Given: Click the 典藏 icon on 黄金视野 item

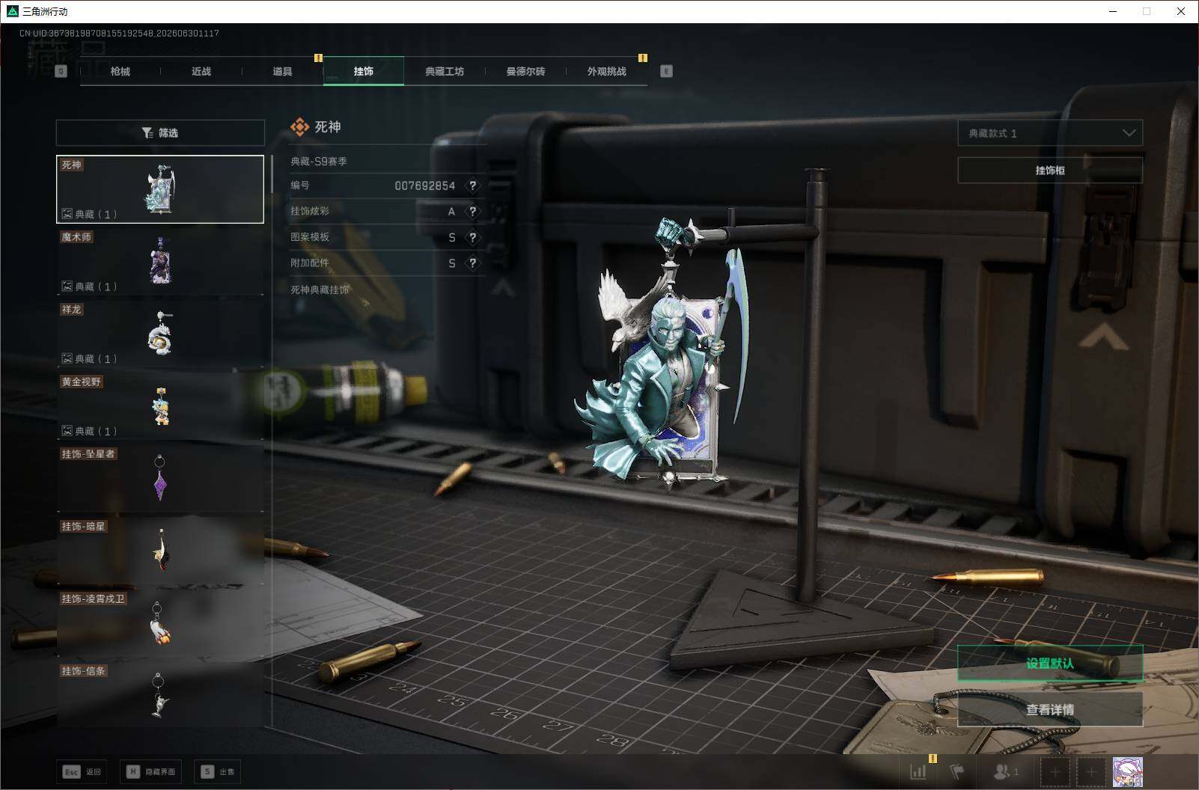Looking at the screenshot, I should coord(67,431).
